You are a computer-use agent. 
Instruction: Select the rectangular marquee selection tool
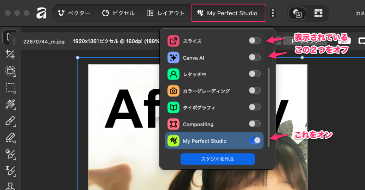[9, 87]
